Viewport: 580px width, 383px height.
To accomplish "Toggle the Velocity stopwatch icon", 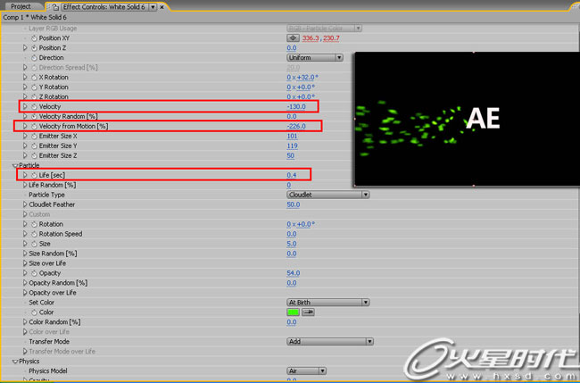I will (34, 107).
